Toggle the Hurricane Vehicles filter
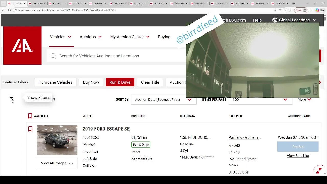This screenshot has height=184, width=327. coord(55,82)
